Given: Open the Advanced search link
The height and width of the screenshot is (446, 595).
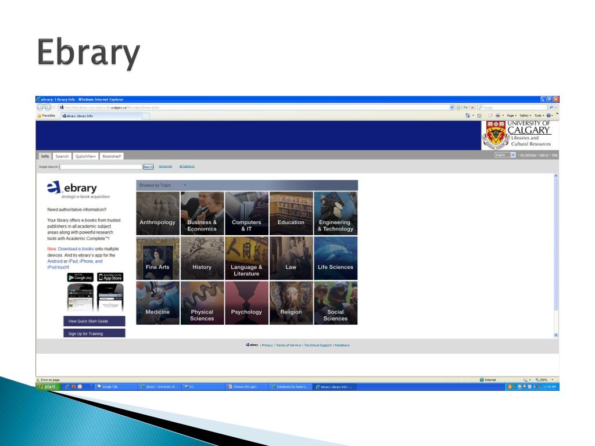Looking at the screenshot, I should (165, 167).
